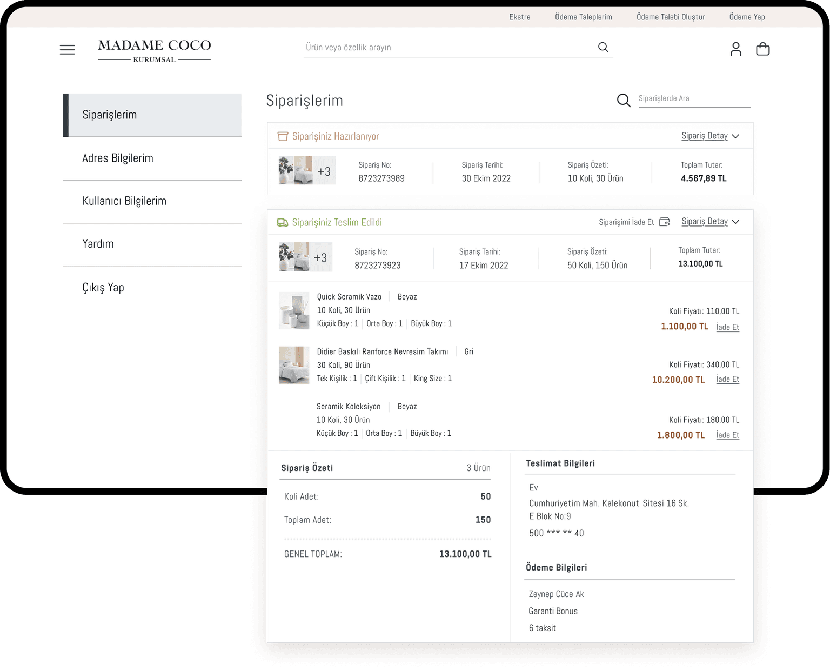Click the user account profile icon
This screenshot has width=830, height=670.
pos(735,49)
